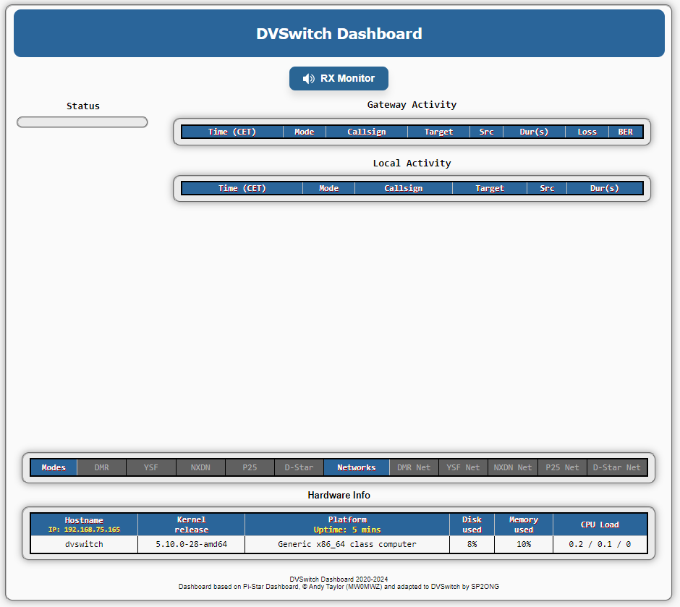The width and height of the screenshot is (680, 607).
Task: Select the dvswitch hostname cell
Action: (84, 544)
